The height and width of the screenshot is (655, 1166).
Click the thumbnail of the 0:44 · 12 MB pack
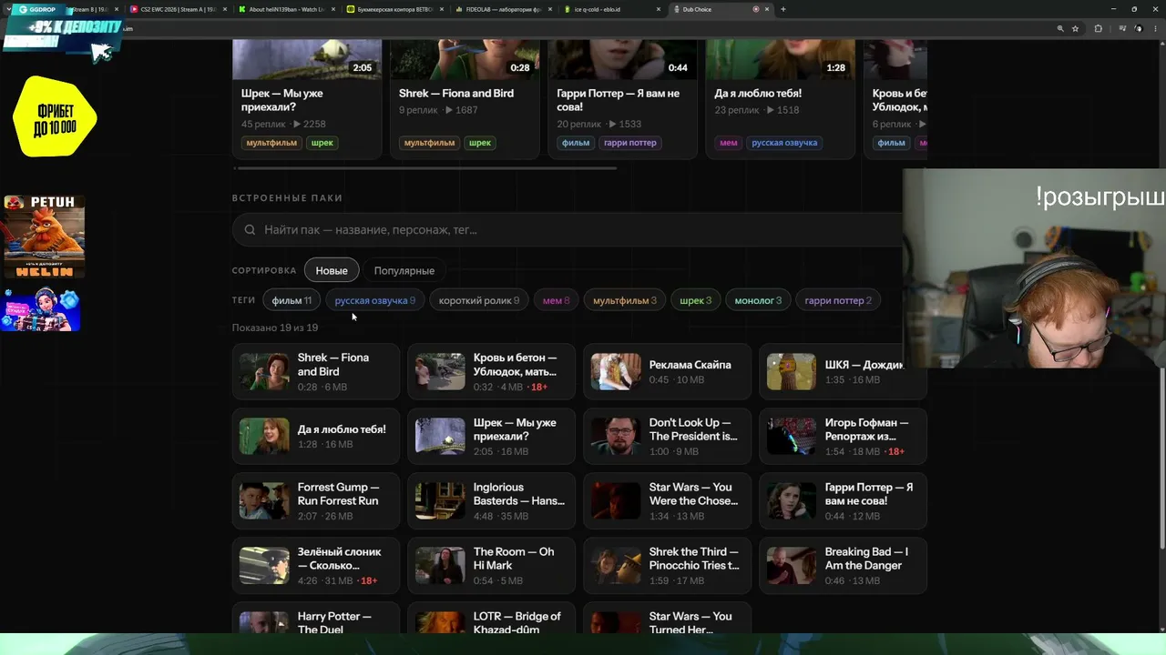(x=792, y=500)
